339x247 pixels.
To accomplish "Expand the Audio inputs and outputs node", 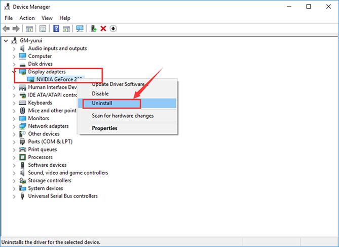I will tap(14, 48).
